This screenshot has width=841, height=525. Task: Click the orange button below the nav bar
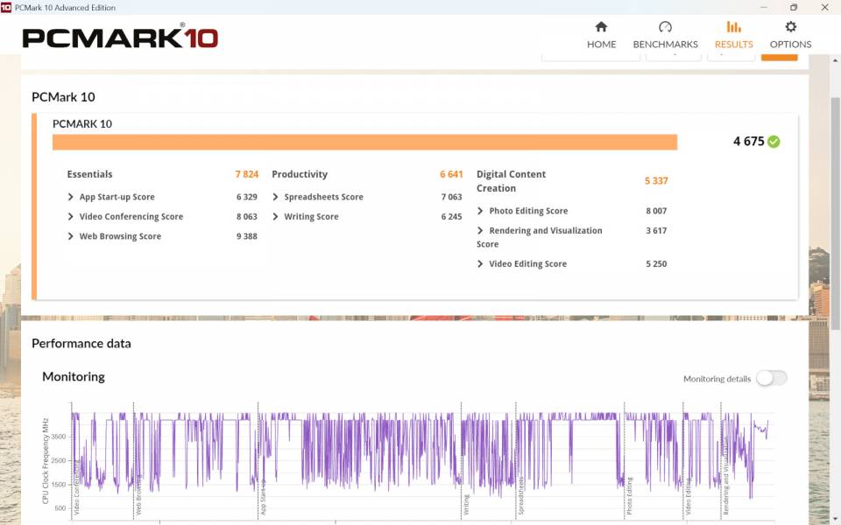point(780,57)
